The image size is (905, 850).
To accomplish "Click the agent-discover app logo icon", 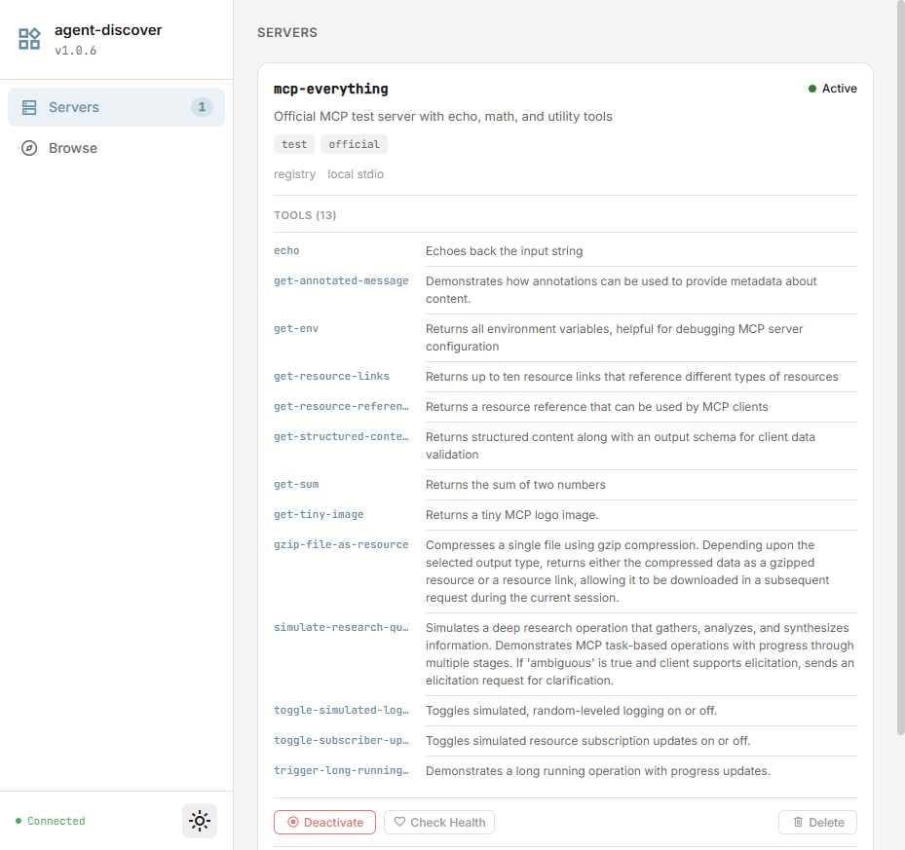I will tap(28, 38).
